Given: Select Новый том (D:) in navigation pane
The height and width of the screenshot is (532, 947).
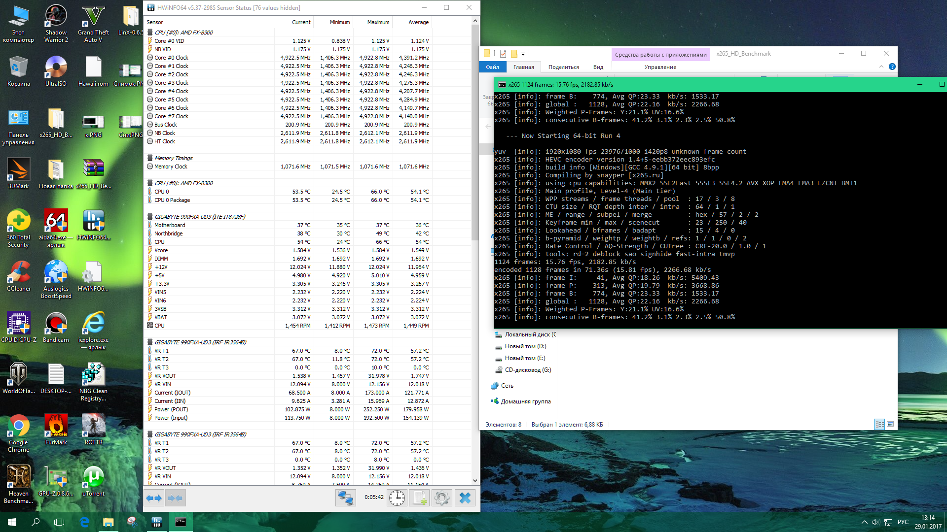Looking at the screenshot, I should coord(525,346).
